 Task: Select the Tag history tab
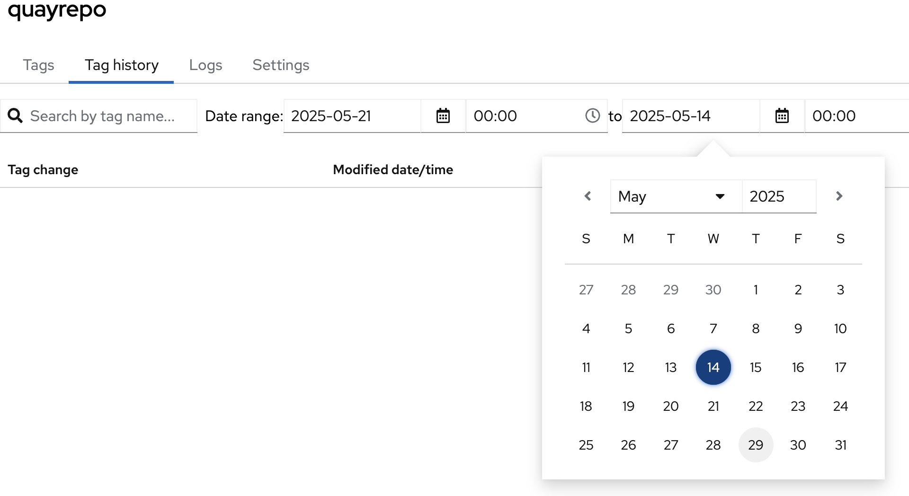pos(122,65)
